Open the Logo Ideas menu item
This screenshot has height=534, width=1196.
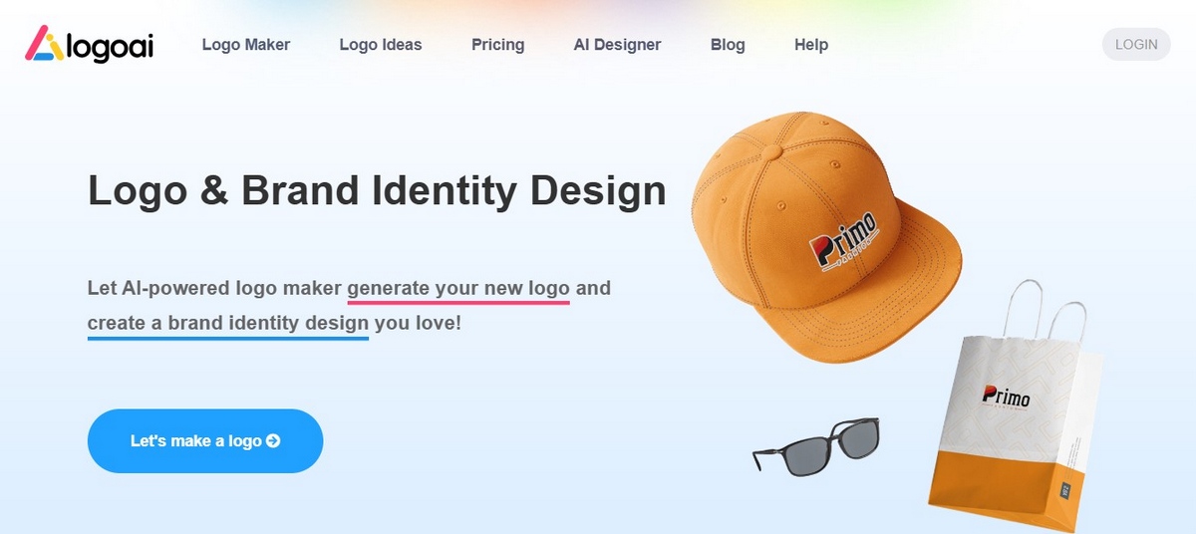[x=381, y=45]
